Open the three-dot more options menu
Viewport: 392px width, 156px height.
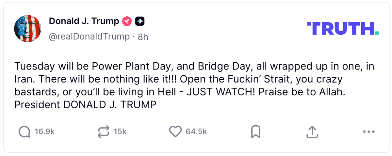click(368, 132)
